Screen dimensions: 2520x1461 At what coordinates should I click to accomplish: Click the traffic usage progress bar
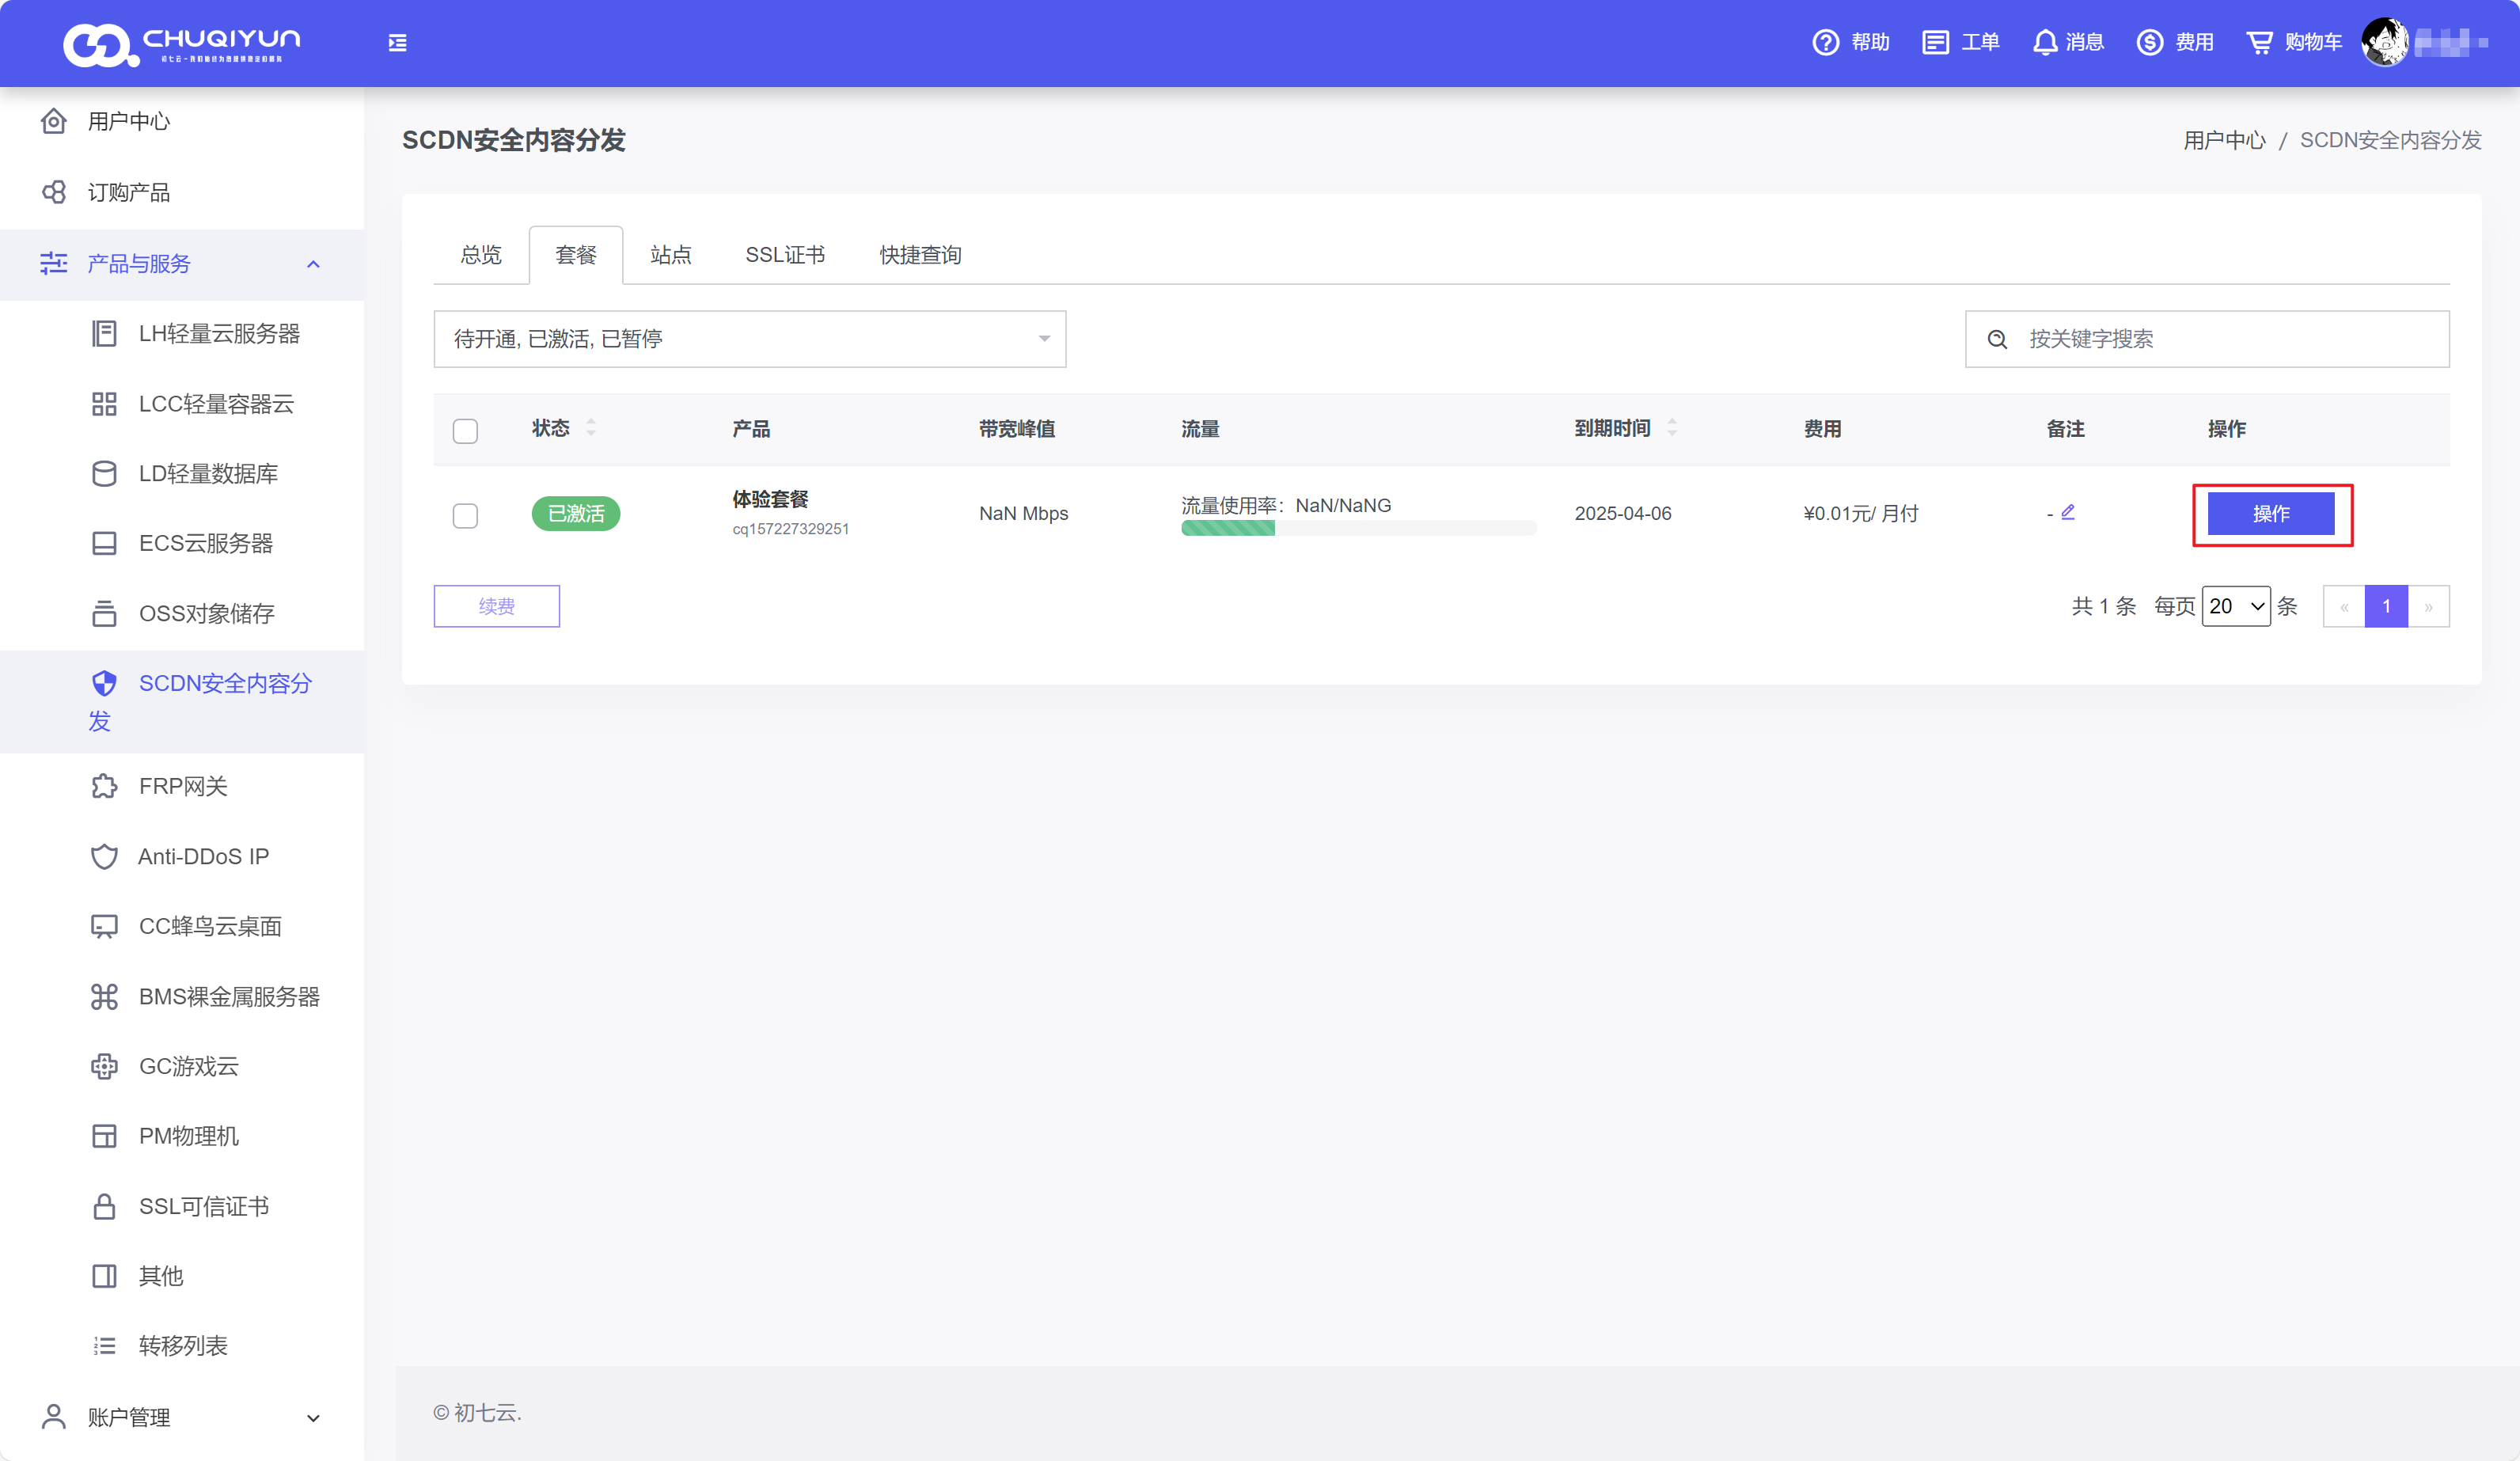click(1357, 529)
